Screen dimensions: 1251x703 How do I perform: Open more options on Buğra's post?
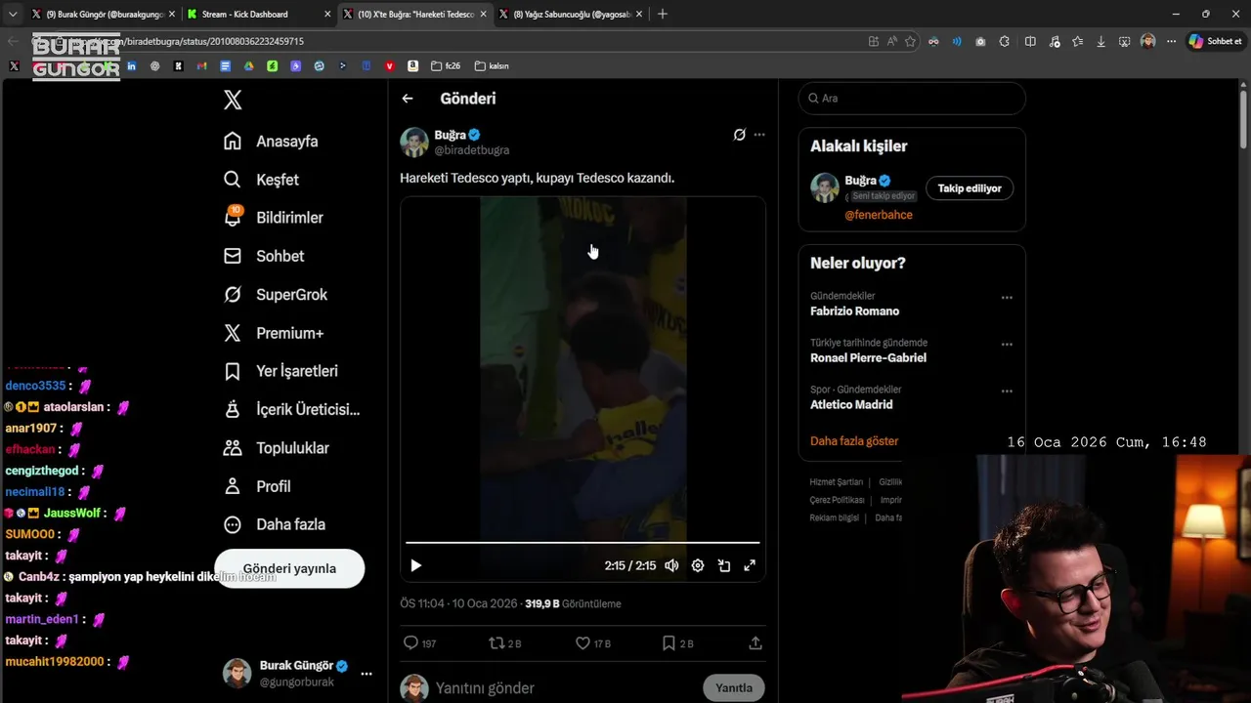tap(759, 135)
